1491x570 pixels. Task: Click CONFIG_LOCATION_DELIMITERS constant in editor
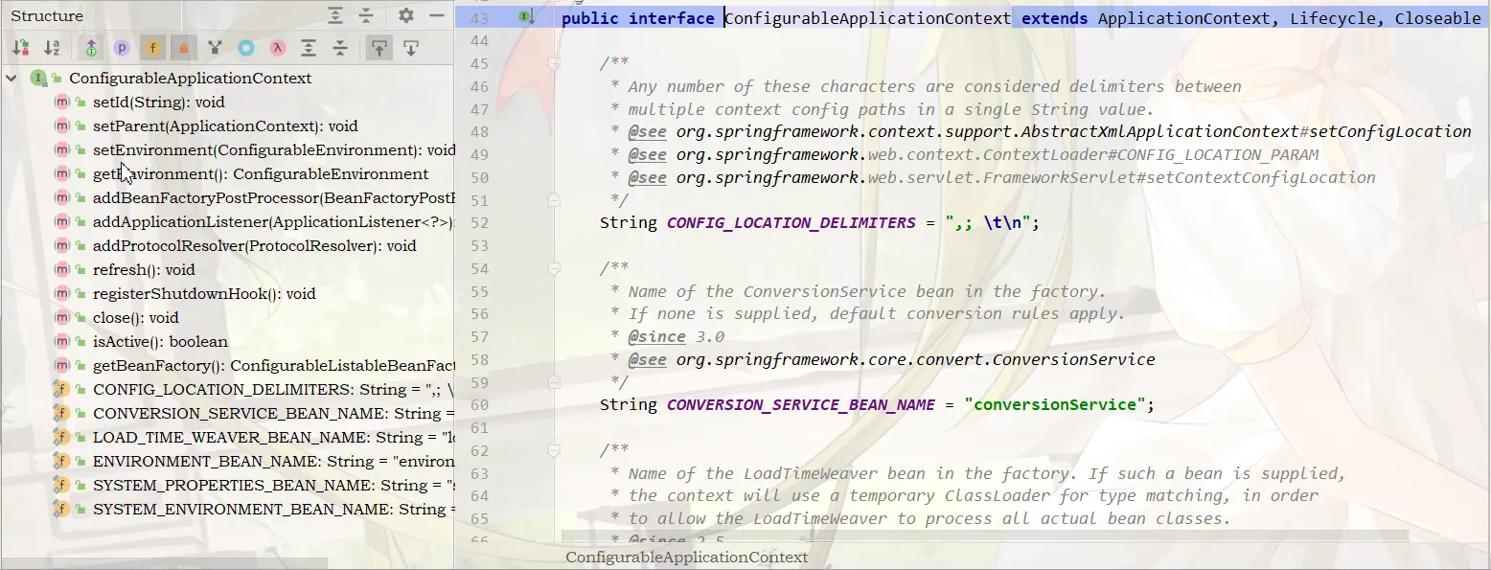(791, 222)
